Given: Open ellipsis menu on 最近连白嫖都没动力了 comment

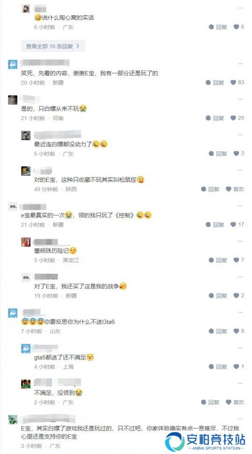Looking at the screenshot, I should tap(240, 135).
